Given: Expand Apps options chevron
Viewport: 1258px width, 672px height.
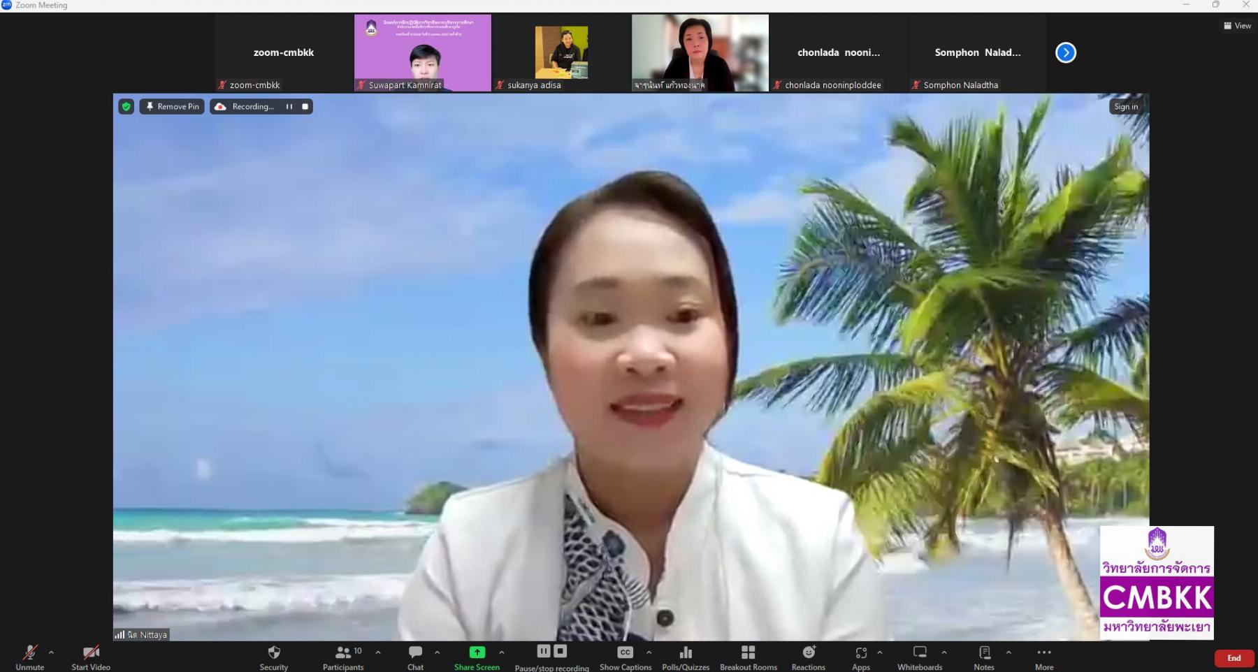Looking at the screenshot, I should pos(880,652).
